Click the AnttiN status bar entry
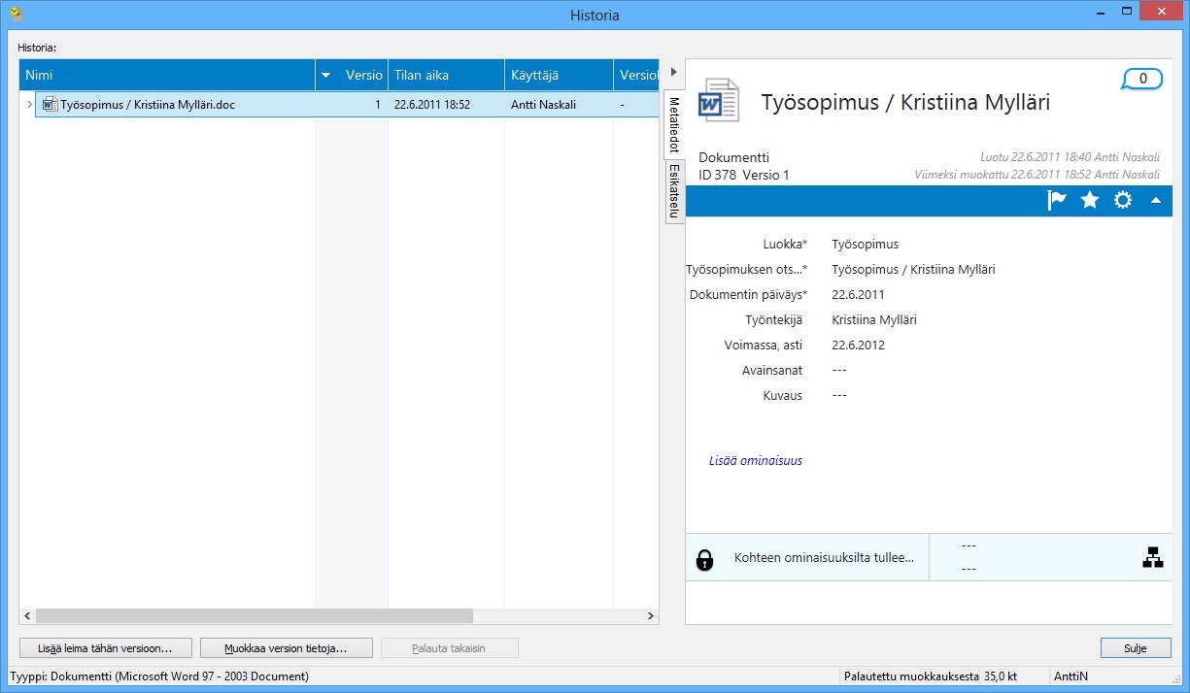1190x693 pixels. click(x=1070, y=676)
